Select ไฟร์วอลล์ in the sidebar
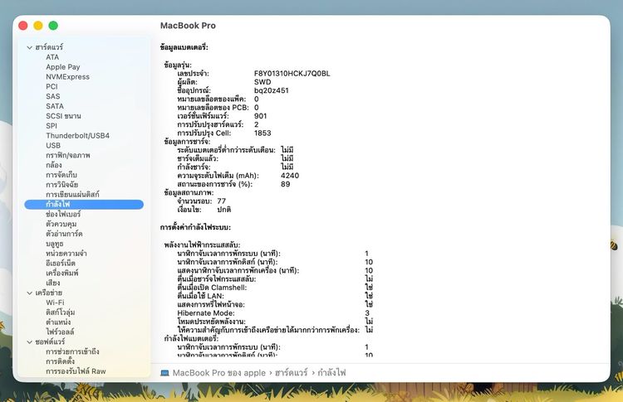623x402 pixels. [60, 332]
